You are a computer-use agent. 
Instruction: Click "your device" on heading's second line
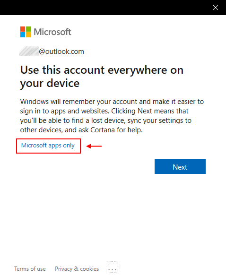click(x=50, y=83)
